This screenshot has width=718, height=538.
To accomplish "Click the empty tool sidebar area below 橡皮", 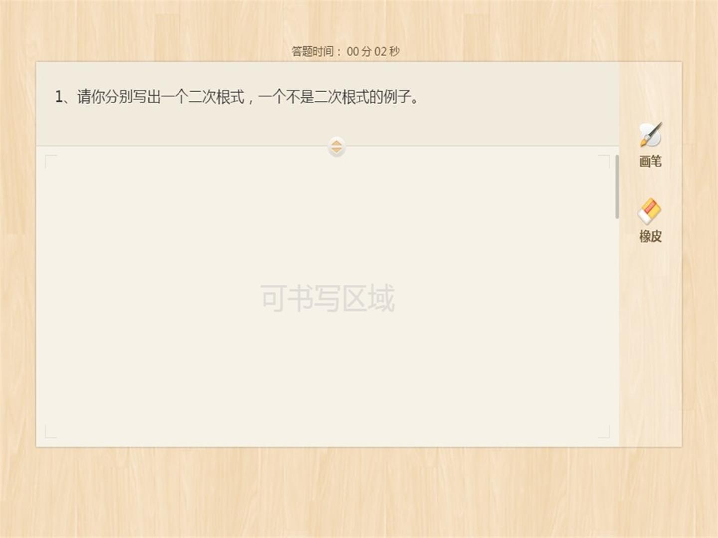I will pyautogui.click(x=650, y=344).
